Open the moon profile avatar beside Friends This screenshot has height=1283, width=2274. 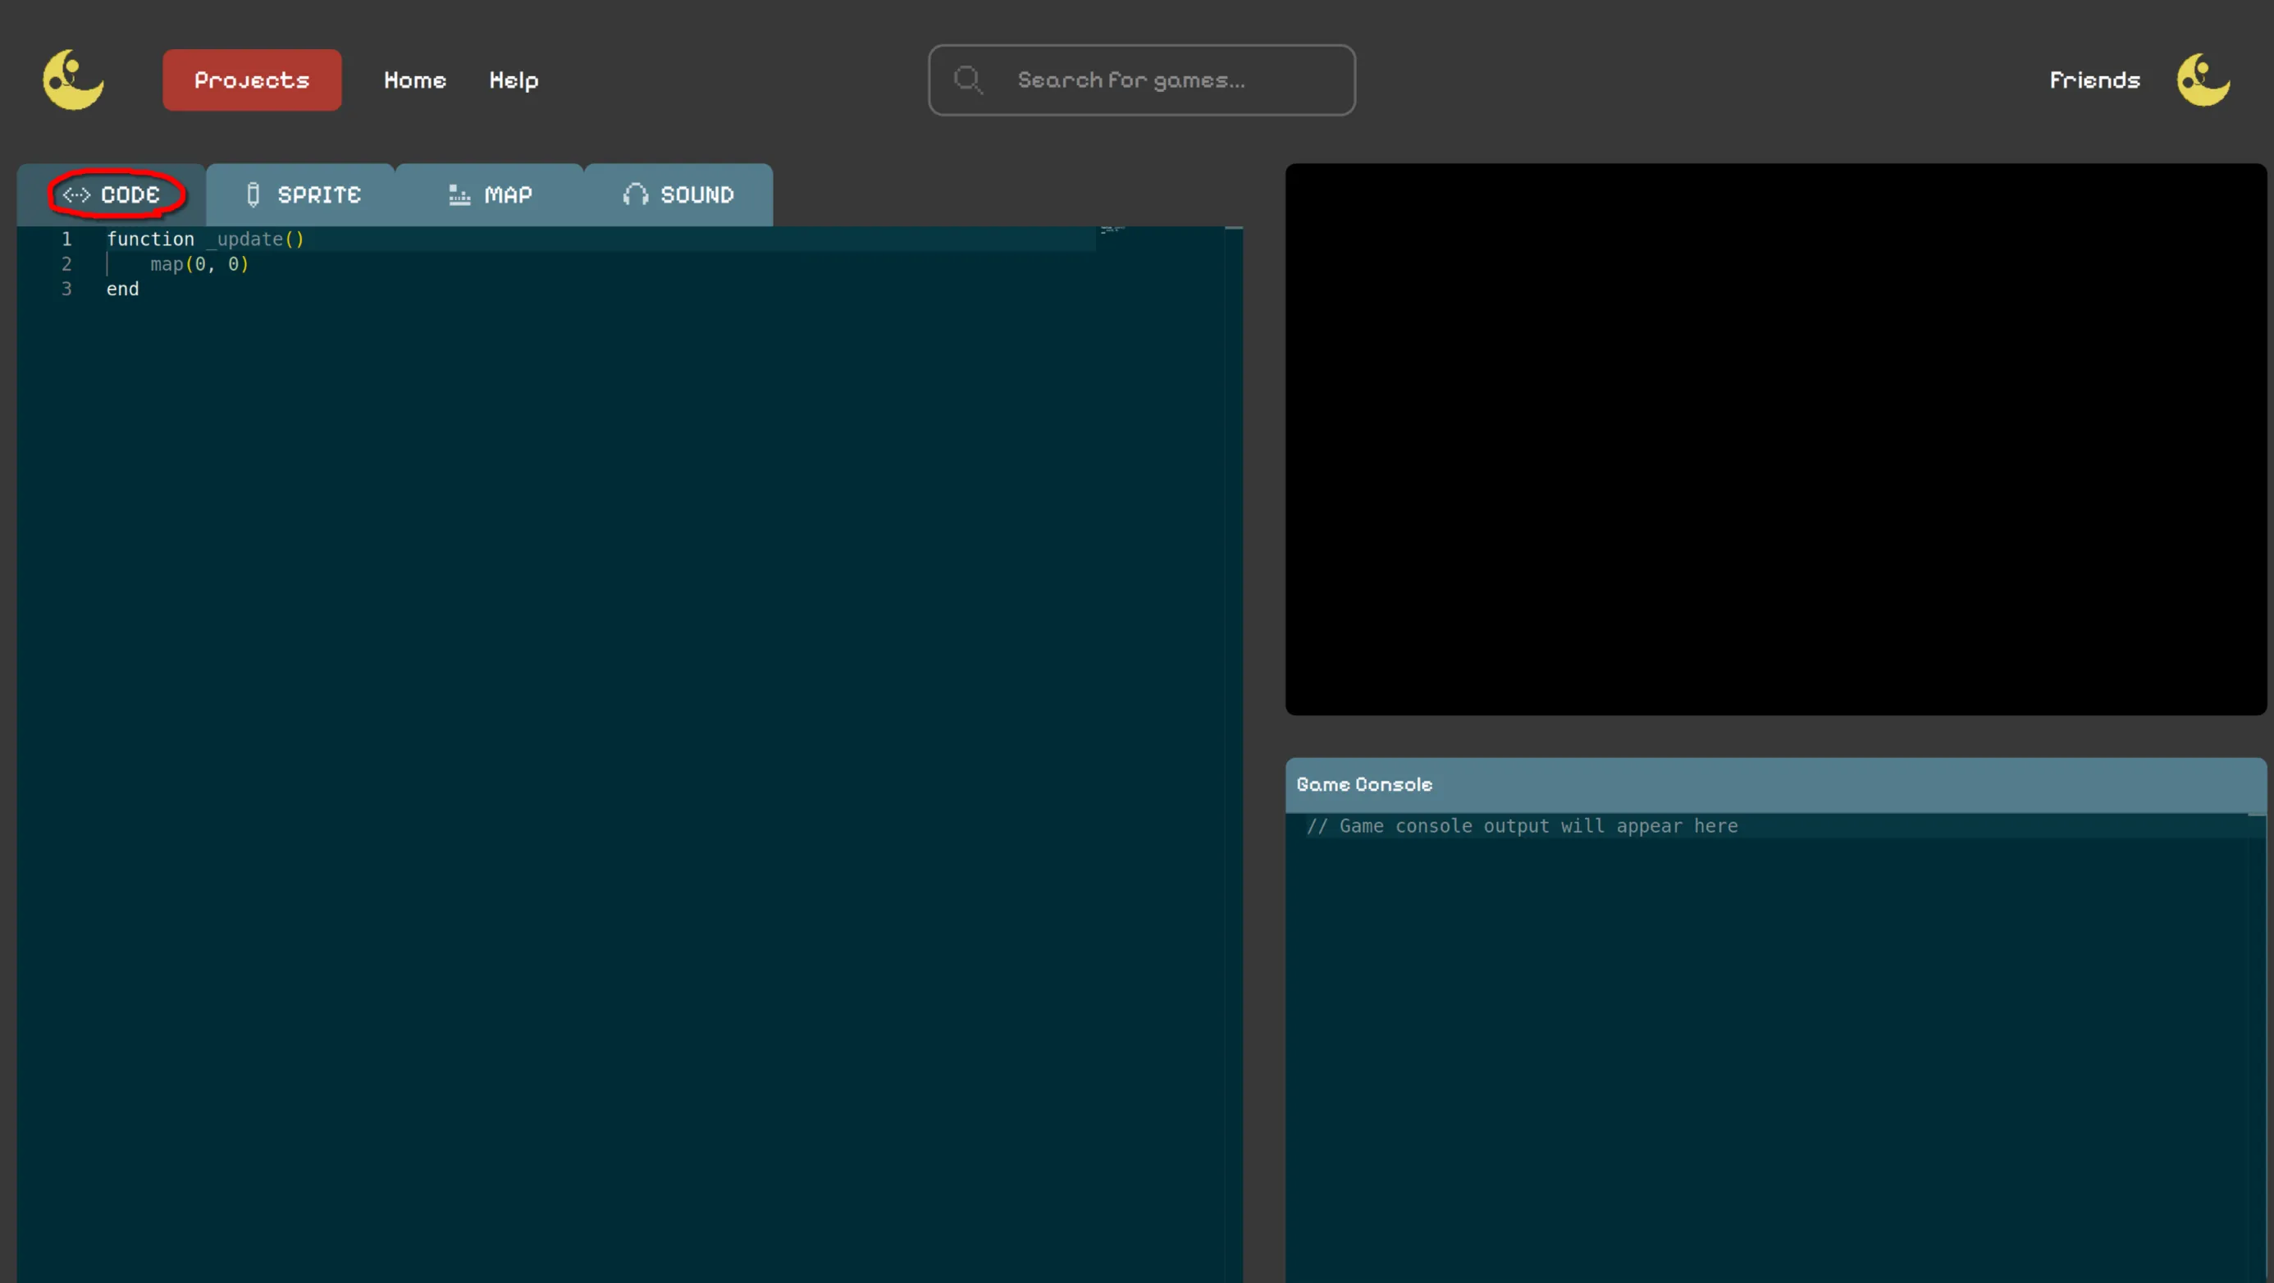[2203, 80]
